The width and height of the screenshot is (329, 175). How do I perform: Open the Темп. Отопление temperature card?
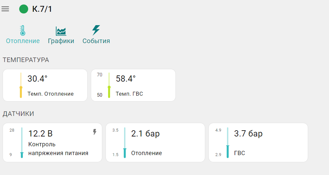[x=45, y=85]
